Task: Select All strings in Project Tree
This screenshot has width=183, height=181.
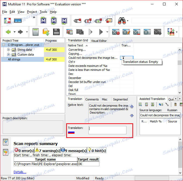Action: [14, 59]
